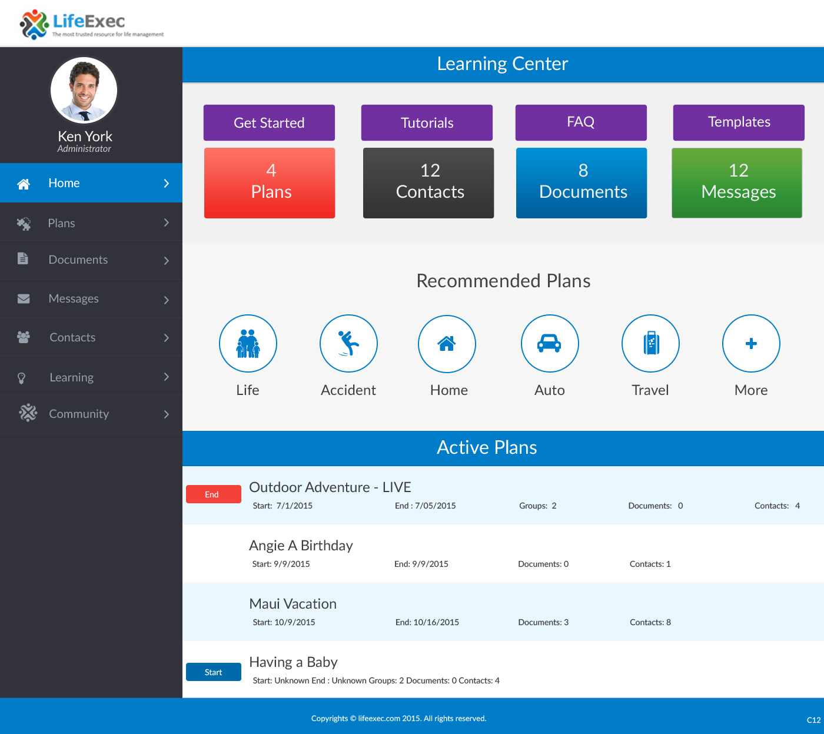Screen dimensions: 824x734
Task: Open the Home plan house icon
Action: tap(447, 344)
